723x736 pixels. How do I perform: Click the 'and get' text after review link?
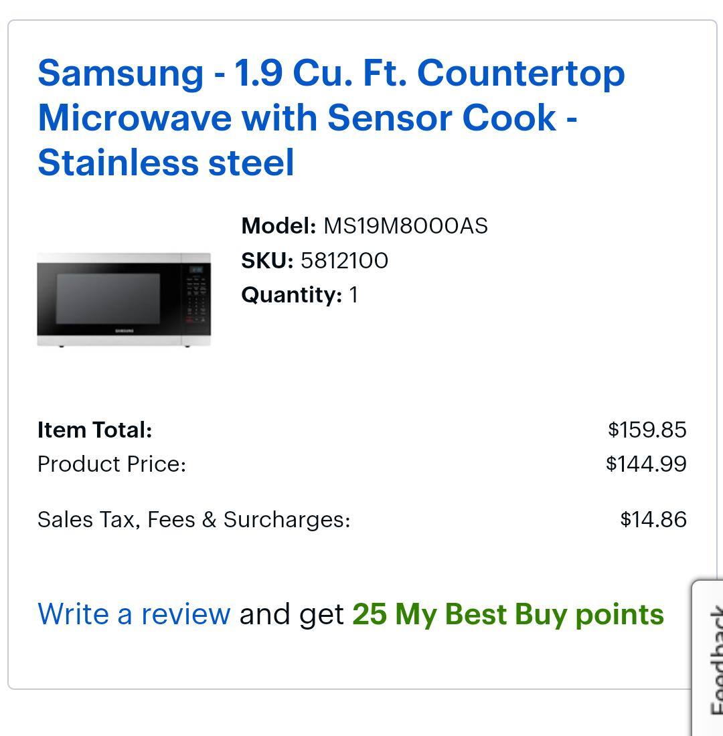click(x=291, y=614)
